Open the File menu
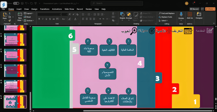Screen dimensions: 217x112 click(3, 9)
